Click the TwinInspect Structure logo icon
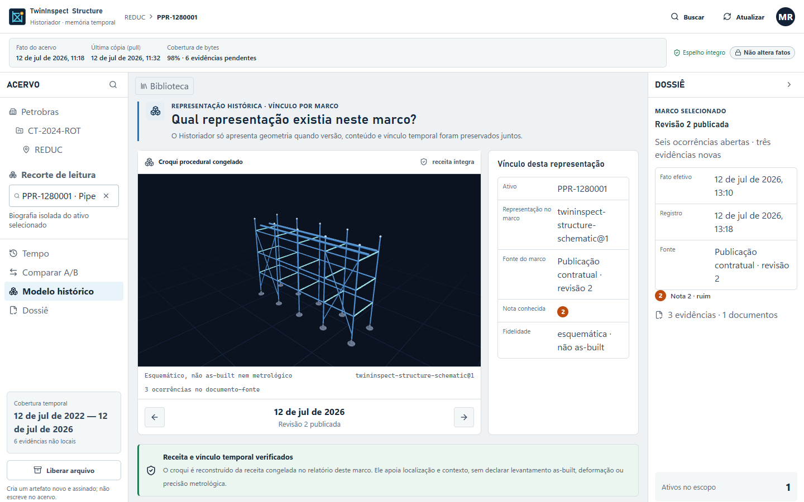This screenshot has height=502, width=804. (17, 17)
